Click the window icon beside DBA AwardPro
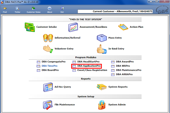 [113, 62]
